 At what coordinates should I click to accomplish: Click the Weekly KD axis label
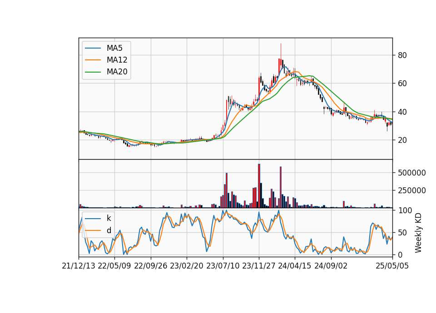click(418, 233)
